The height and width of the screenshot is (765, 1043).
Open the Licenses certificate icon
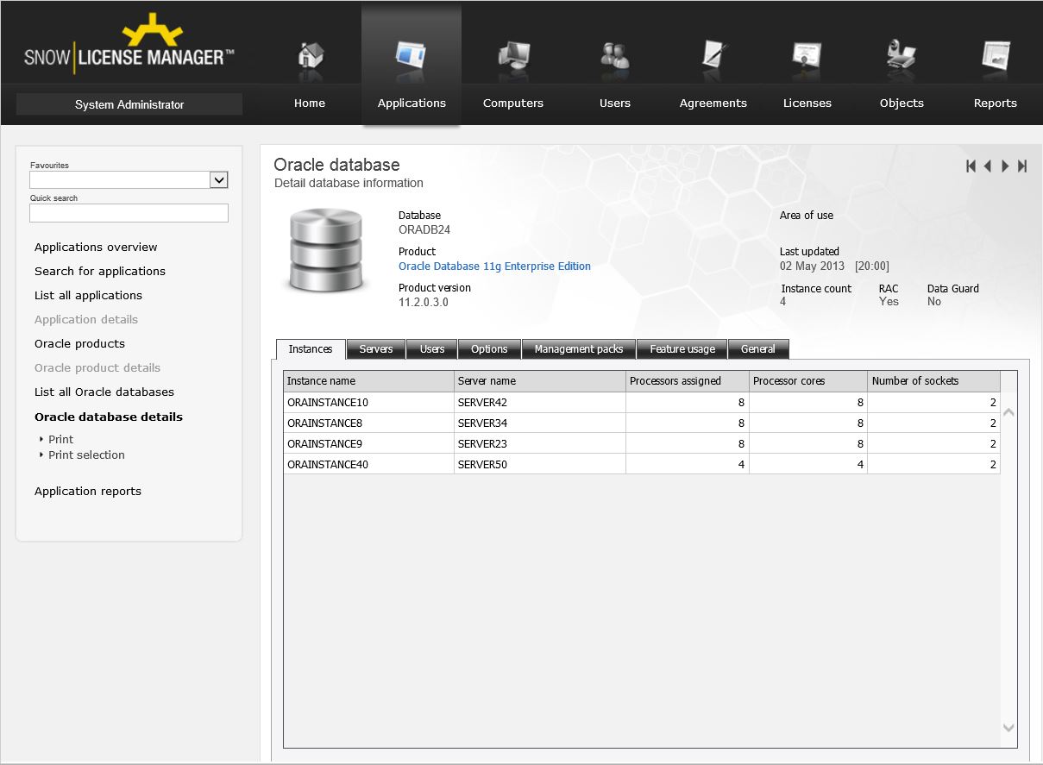coord(807,55)
